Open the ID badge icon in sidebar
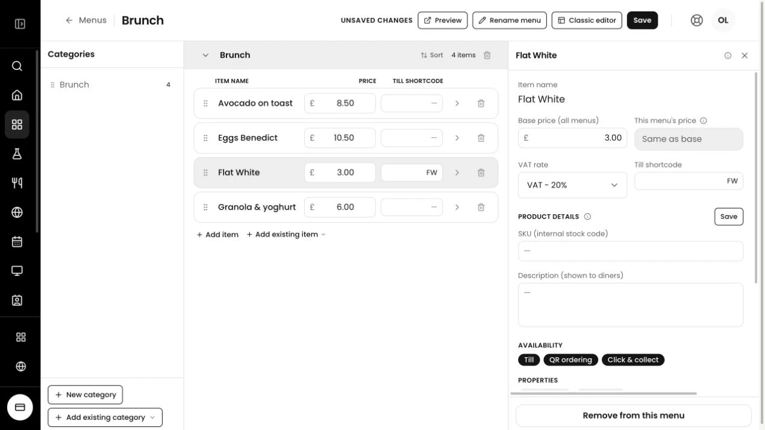 17,300
